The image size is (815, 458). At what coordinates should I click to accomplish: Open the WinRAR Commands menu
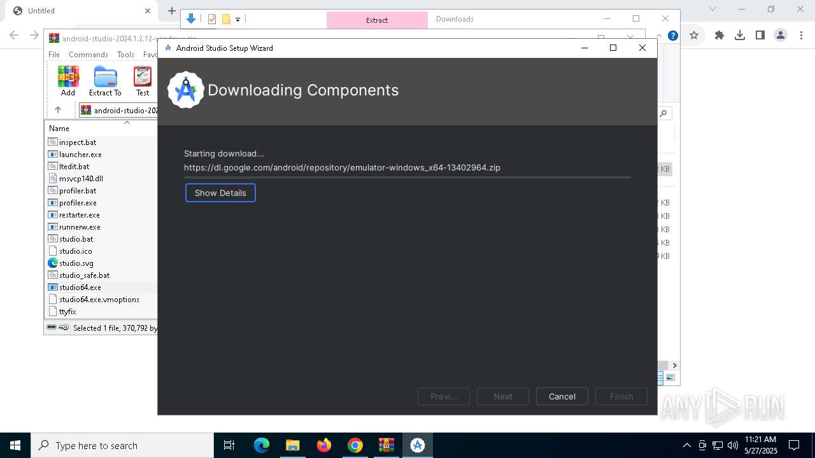(x=89, y=55)
